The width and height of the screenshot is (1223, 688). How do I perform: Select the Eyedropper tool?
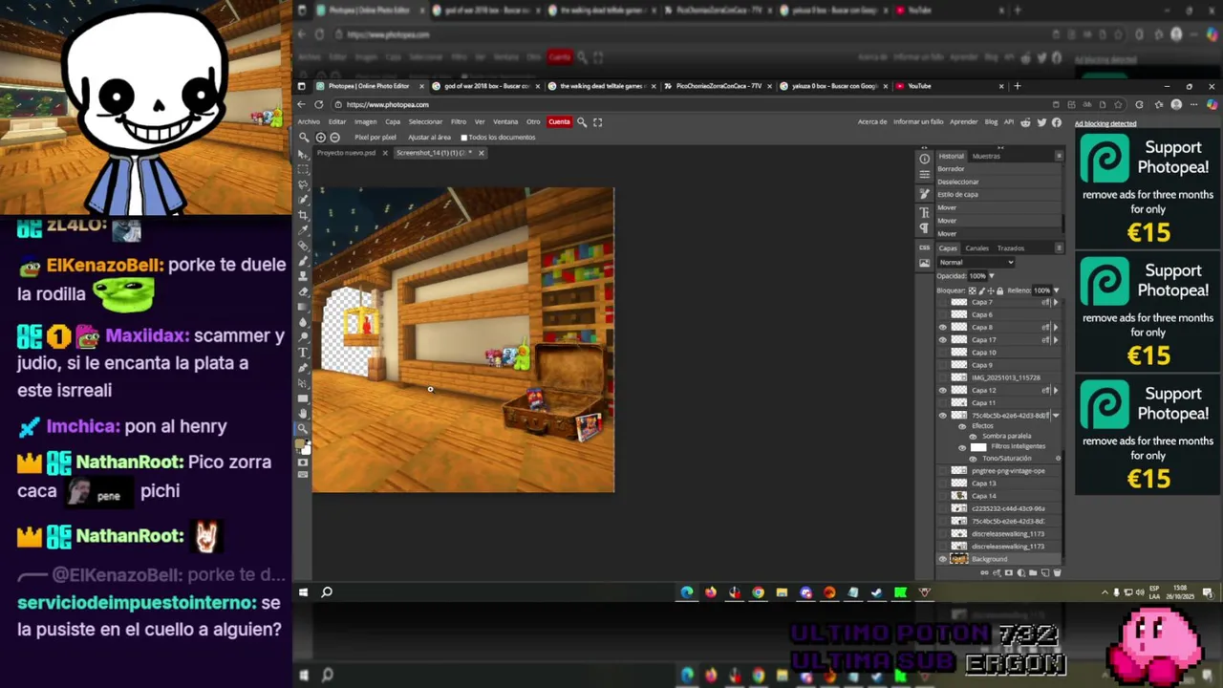coord(304,230)
